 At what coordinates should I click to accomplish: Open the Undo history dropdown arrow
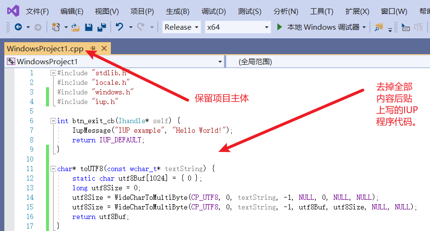(131, 27)
